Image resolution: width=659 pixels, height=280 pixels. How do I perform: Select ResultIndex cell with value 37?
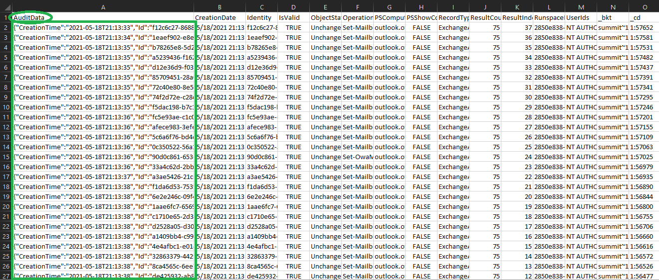(517, 27)
